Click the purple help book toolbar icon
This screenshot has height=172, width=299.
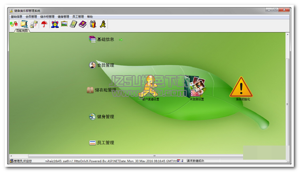point(82,24)
